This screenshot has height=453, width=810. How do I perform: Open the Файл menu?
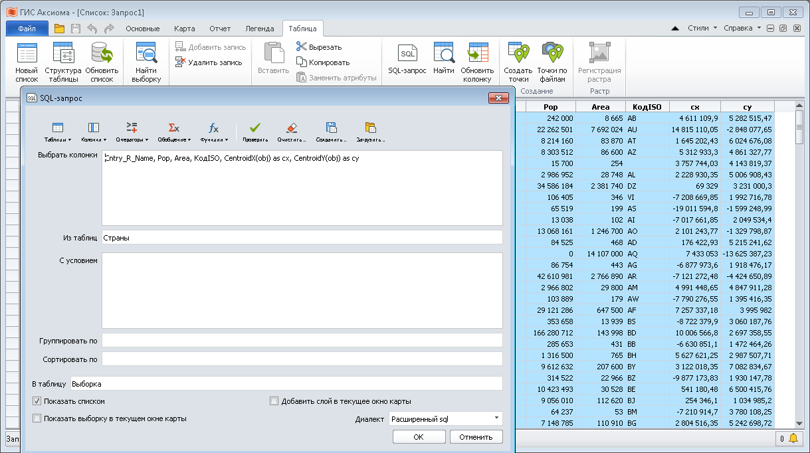click(27, 29)
